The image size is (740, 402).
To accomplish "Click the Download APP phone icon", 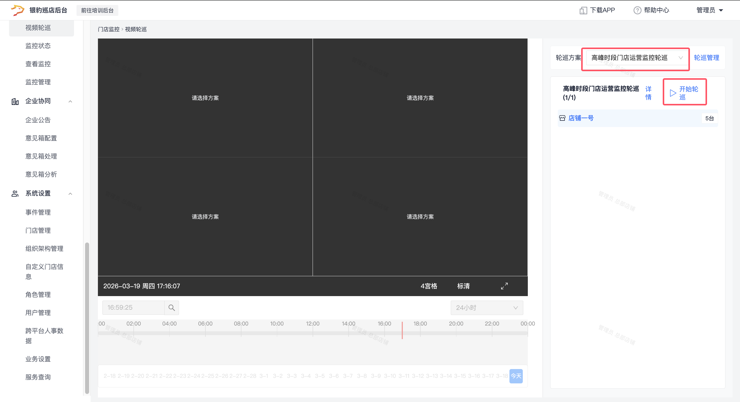I will click(x=583, y=10).
